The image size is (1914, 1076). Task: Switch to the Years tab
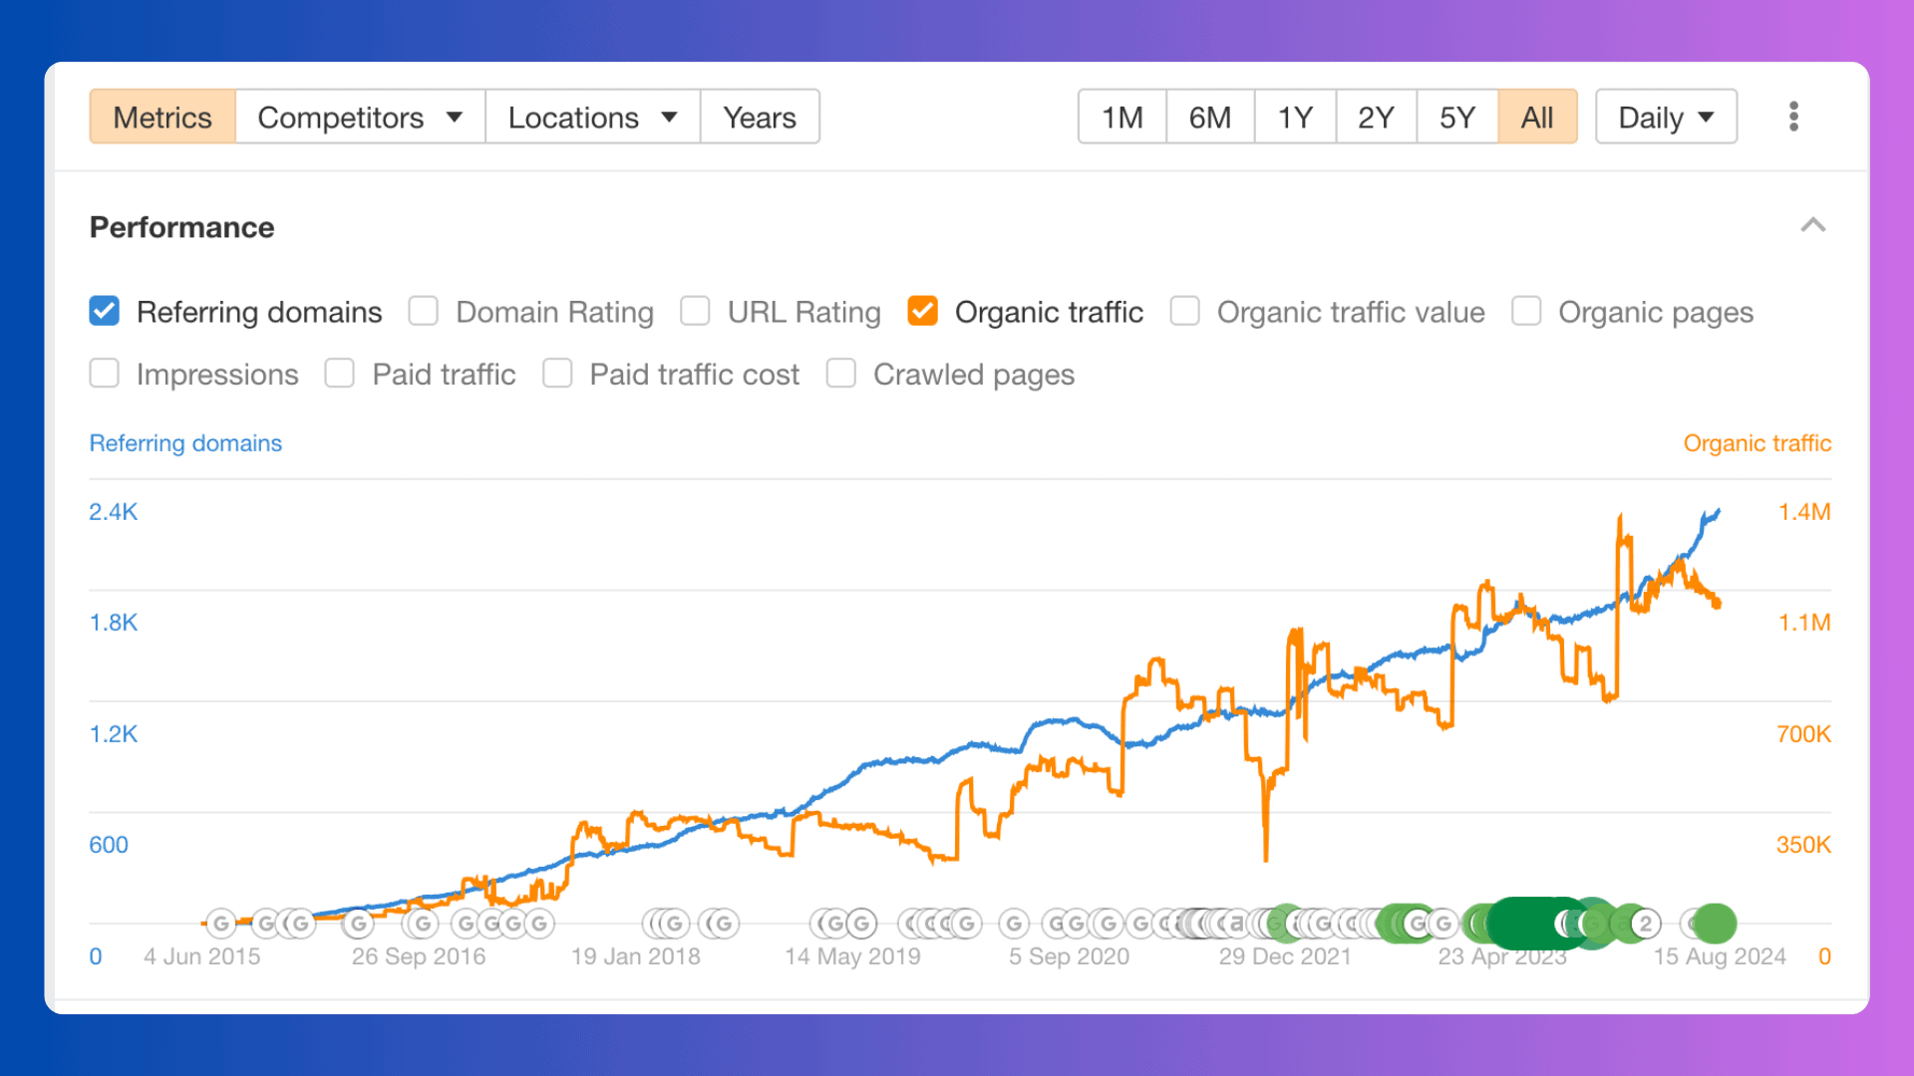[x=760, y=117]
